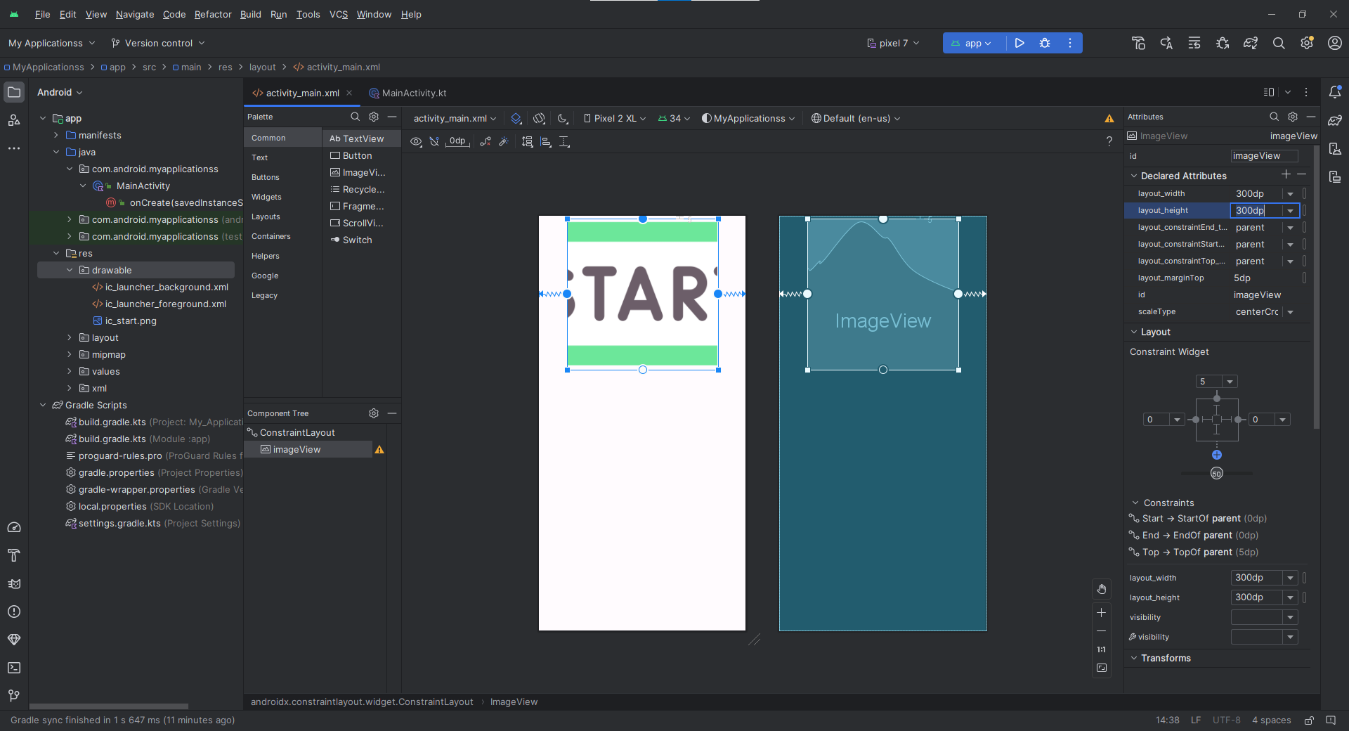Open the Problems tool window
Viewport: 1349px width, 731px height.
pos(14,612)
